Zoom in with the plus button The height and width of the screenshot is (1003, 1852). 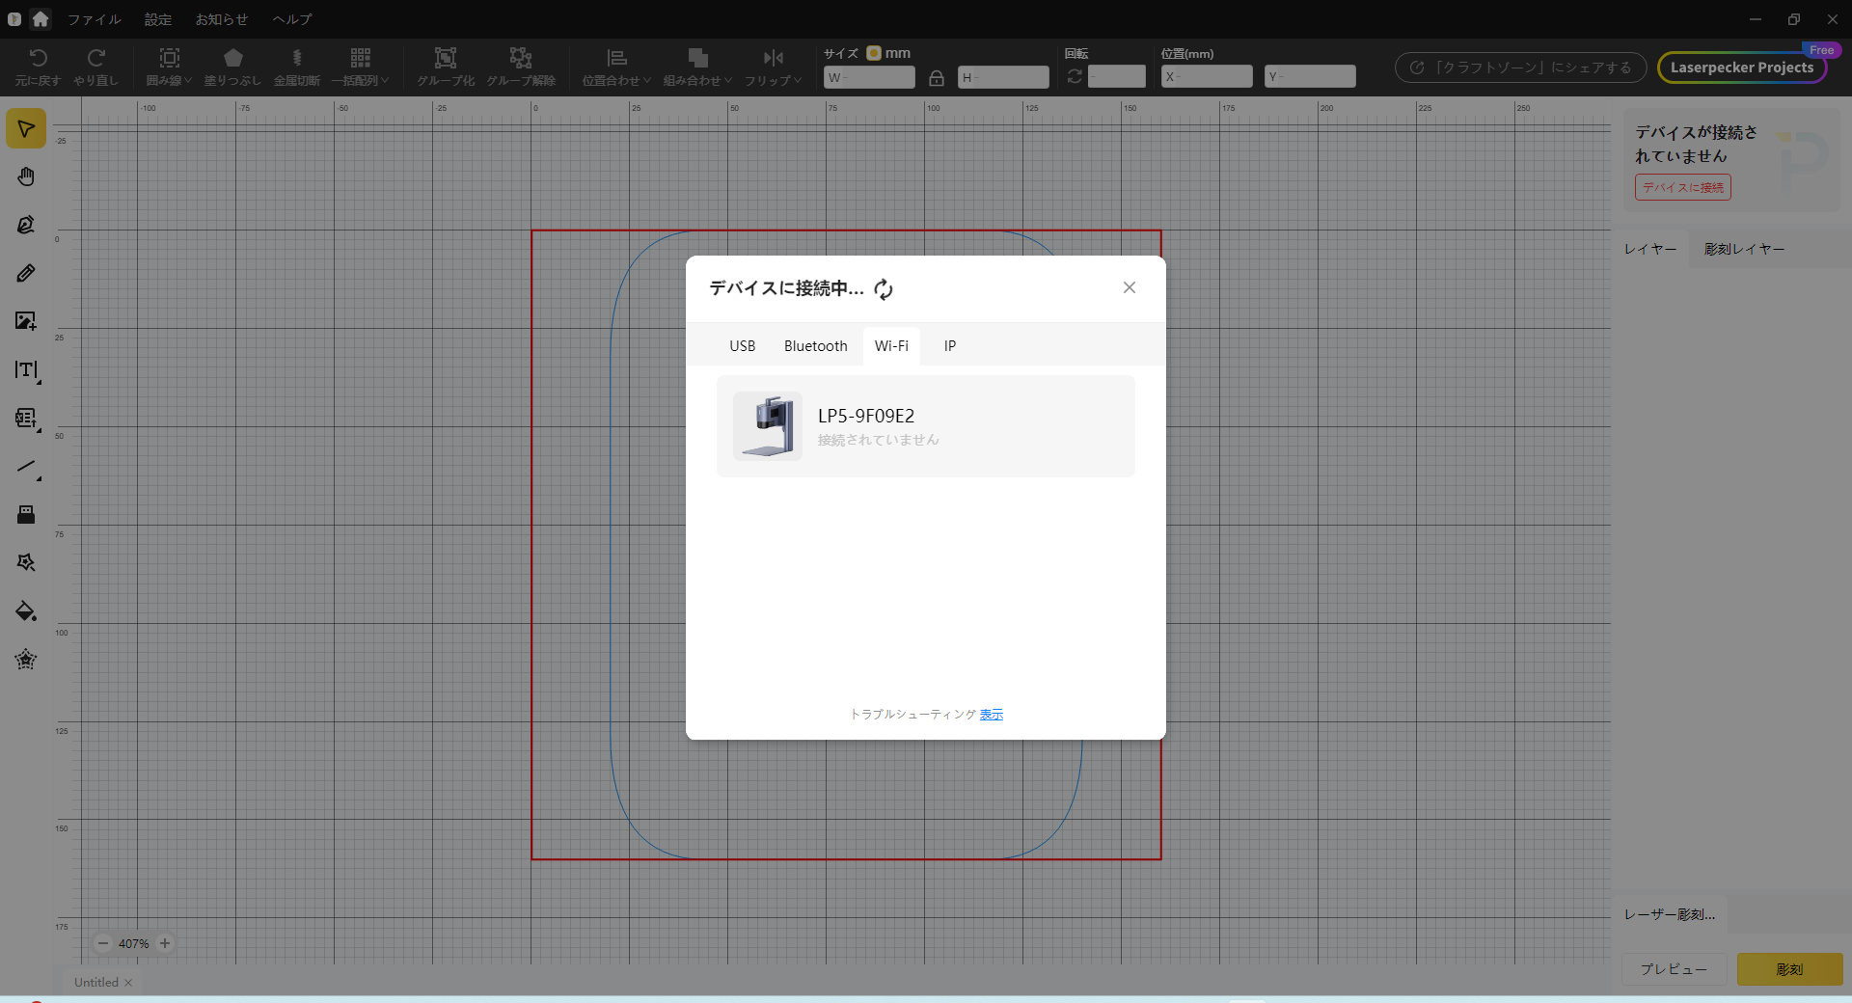165,943
